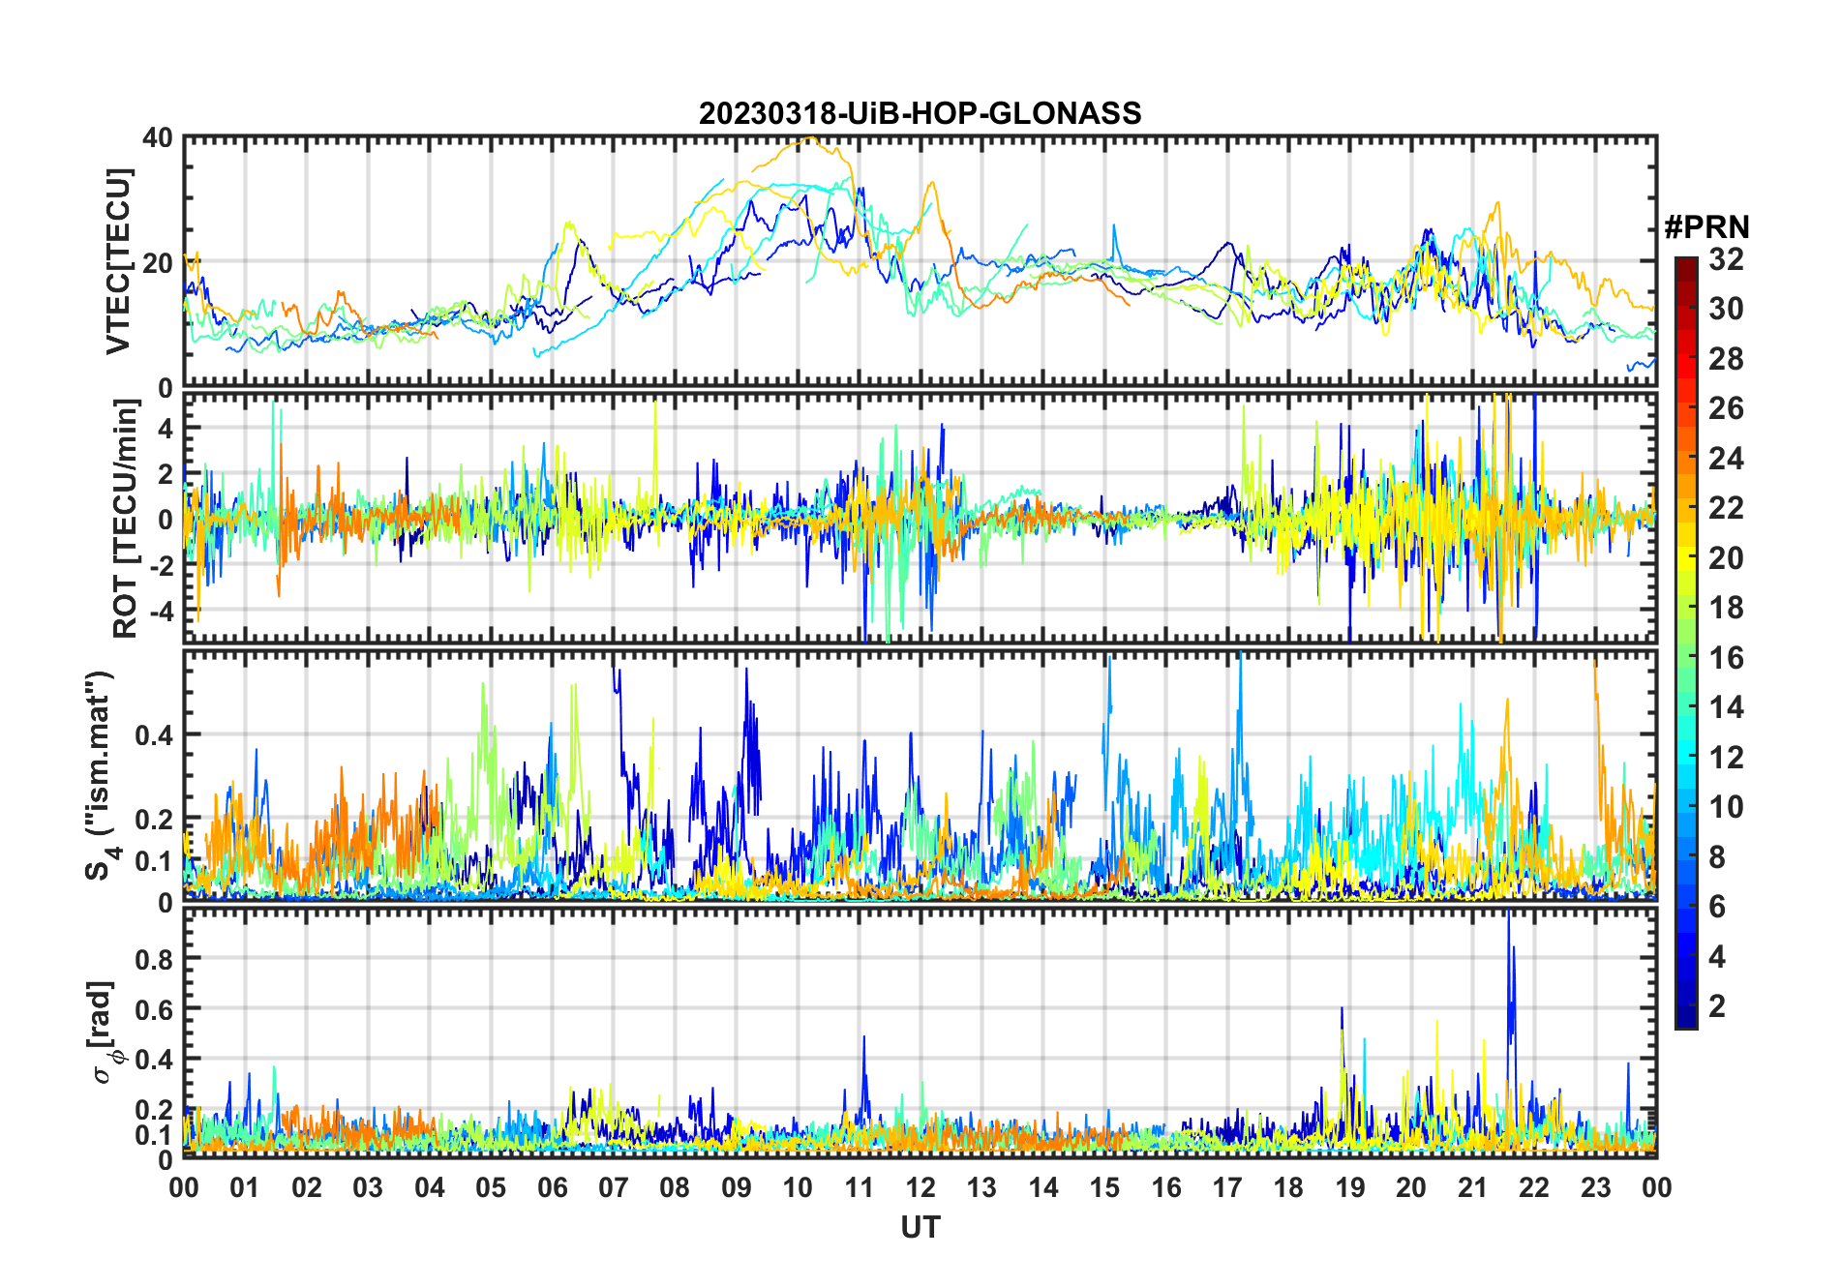The image size is (1841, 1287).
Task: Click the 0.6 tick on sigma phi axis
Action: click(x=152, y=1009)
